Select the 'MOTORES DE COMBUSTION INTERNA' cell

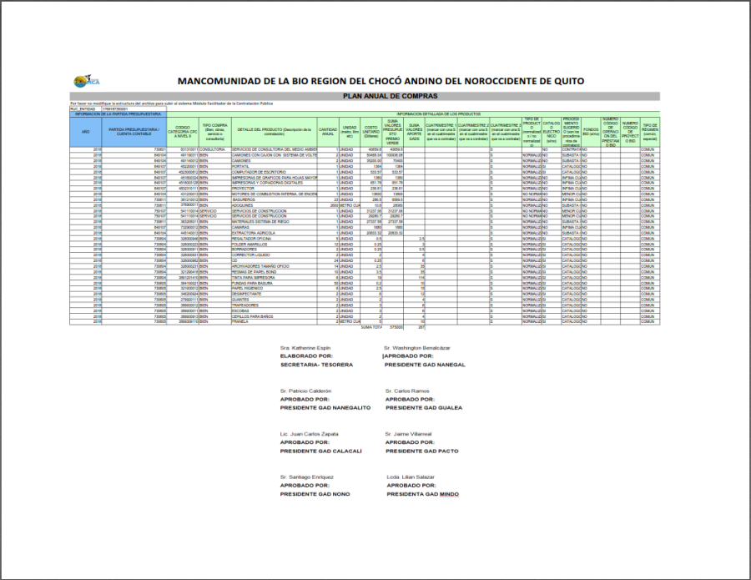(275, 194)
